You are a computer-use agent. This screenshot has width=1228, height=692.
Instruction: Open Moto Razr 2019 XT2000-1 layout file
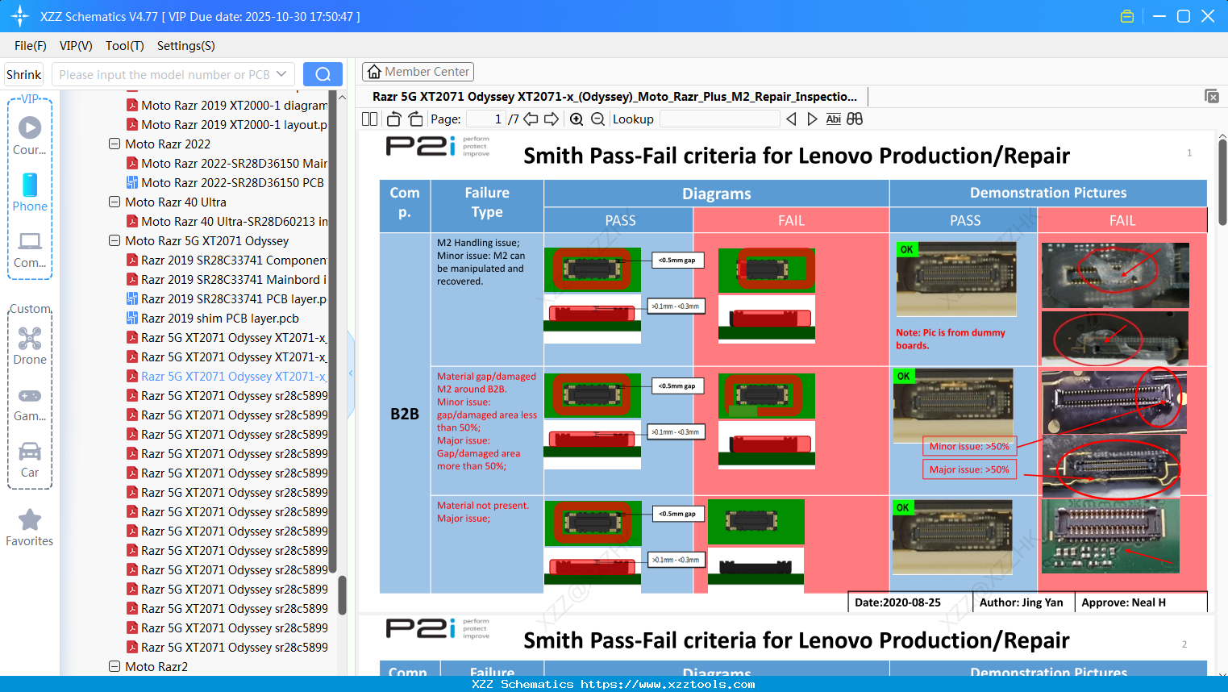tap(234, 124)
